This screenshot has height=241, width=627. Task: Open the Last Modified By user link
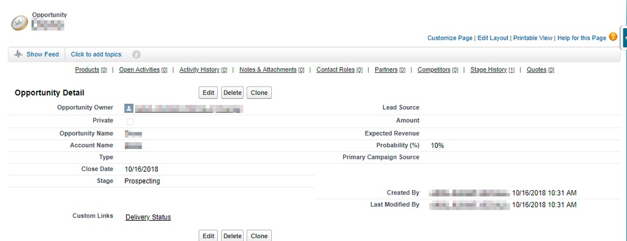(x=470, y=205)
